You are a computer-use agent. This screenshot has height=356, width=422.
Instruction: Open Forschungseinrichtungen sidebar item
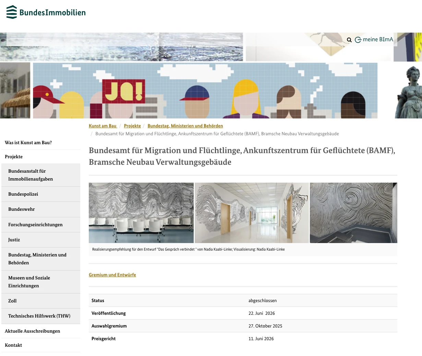pyautogui.click(x=41, y=225)
